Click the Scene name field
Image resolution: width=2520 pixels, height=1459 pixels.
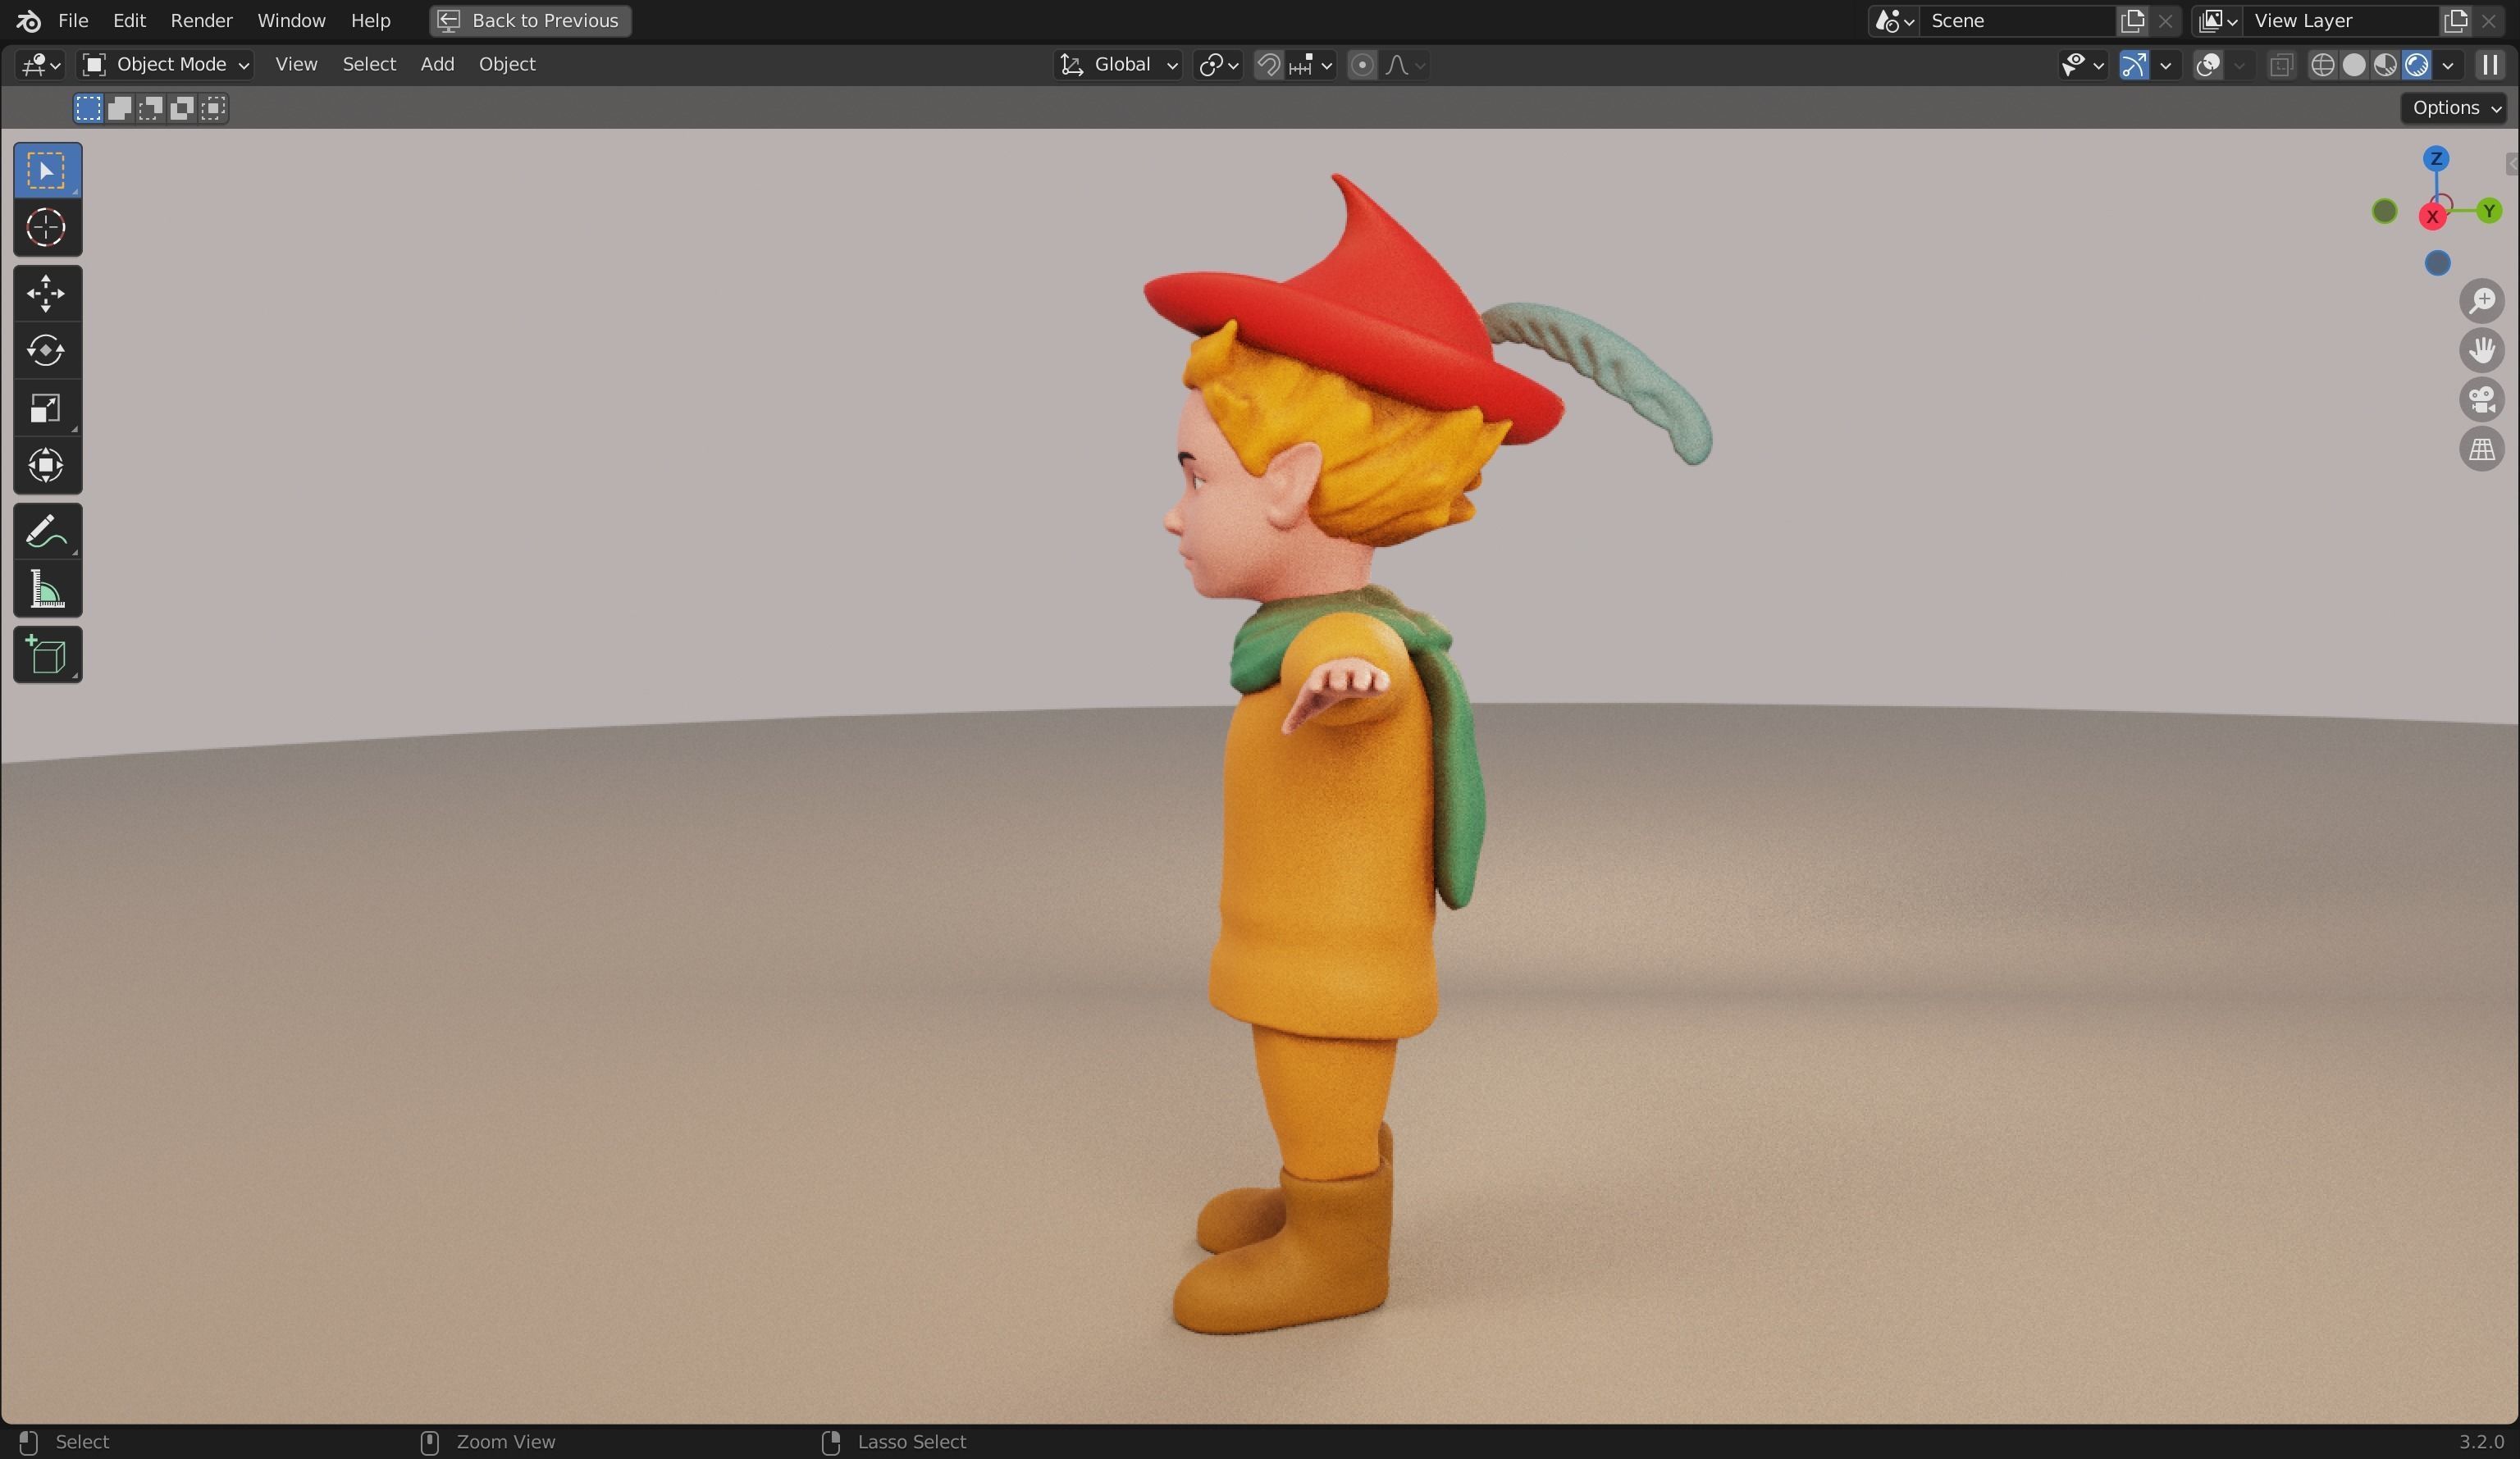tap(2017, 21)
